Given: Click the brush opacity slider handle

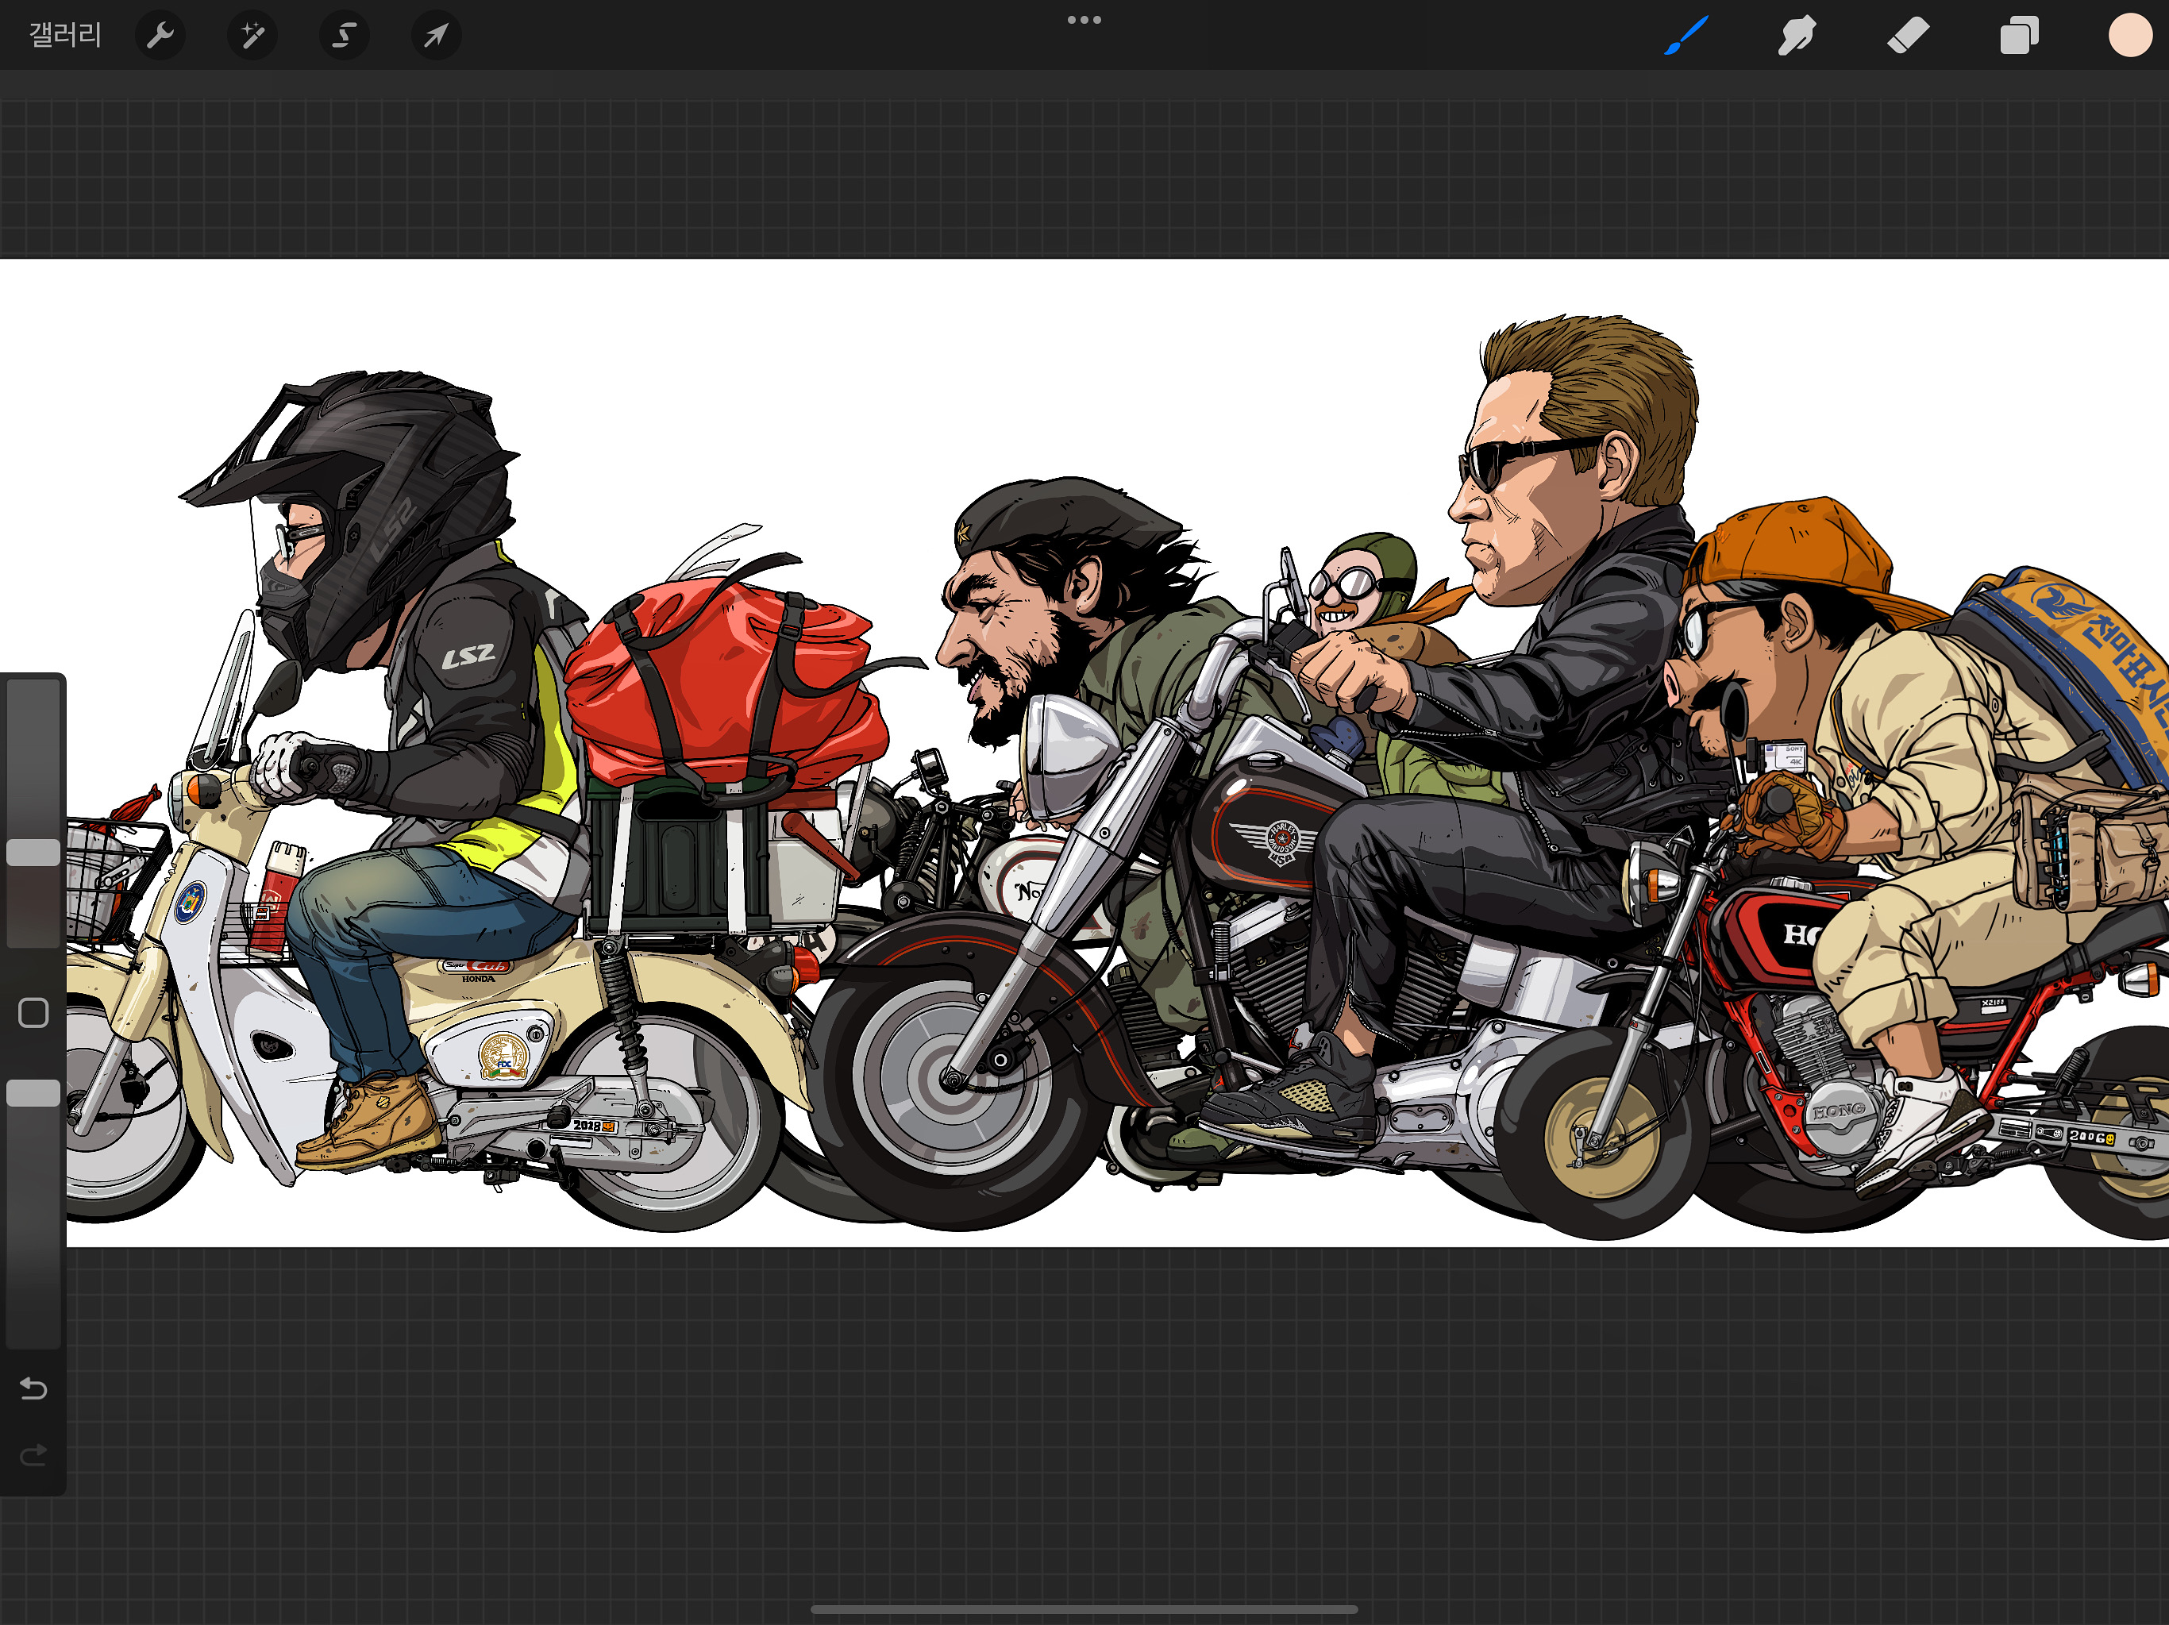Looking at the screenshot, I should tap(33, 1092).
